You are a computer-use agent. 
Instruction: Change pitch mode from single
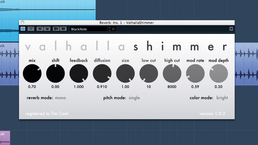[134, 98]
